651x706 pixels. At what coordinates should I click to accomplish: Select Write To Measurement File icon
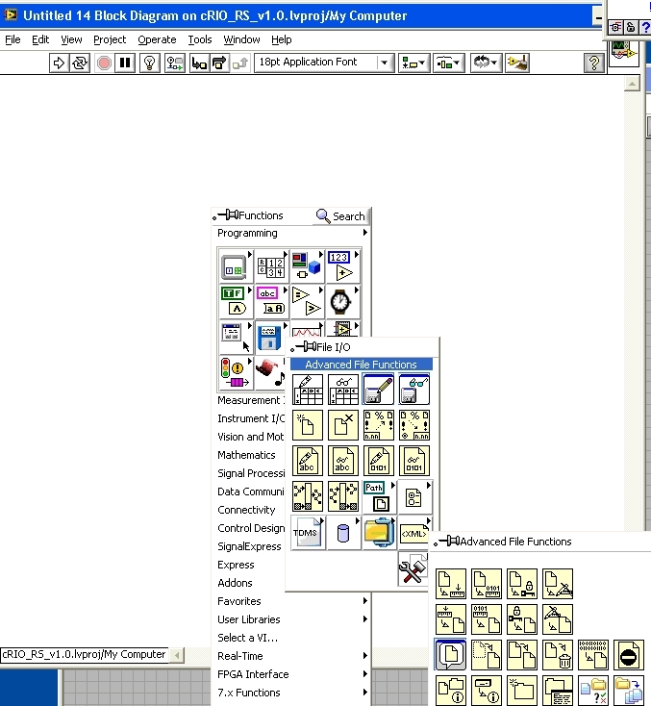coord(379,389)
